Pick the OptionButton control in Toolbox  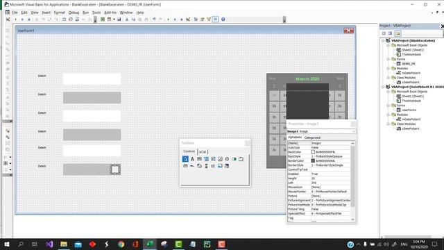coord(227,159)
